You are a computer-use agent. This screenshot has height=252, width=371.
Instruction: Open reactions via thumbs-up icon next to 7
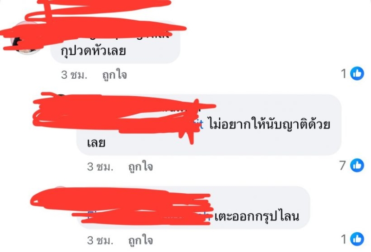coord(357,165)
